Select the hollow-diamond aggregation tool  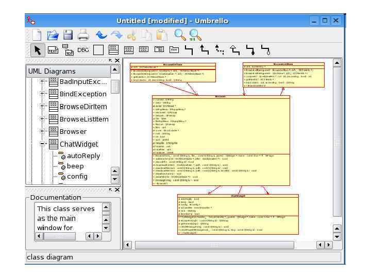click(x=265, y=50)
